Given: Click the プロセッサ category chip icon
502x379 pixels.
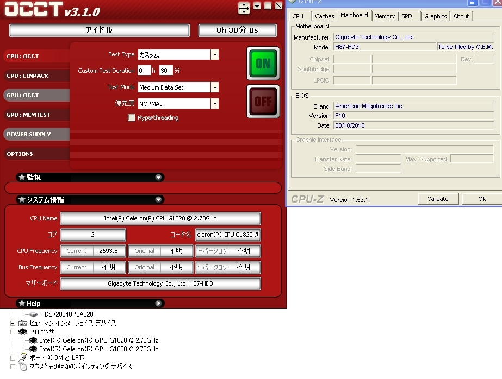Looking at the screenshot, I should 23,332.
